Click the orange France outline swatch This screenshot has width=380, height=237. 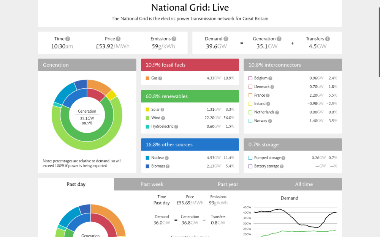250,95
